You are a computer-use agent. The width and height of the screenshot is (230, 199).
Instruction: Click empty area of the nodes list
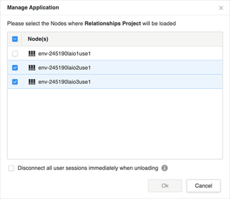click(115, 124)
